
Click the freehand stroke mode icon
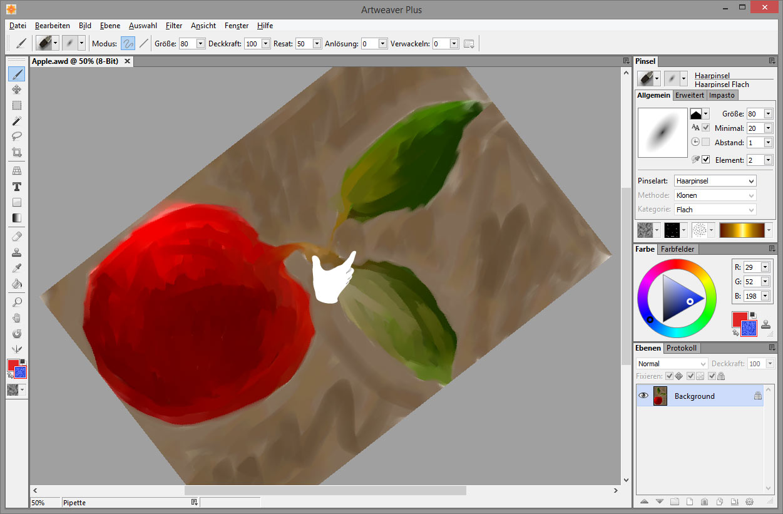coord(128,43)
